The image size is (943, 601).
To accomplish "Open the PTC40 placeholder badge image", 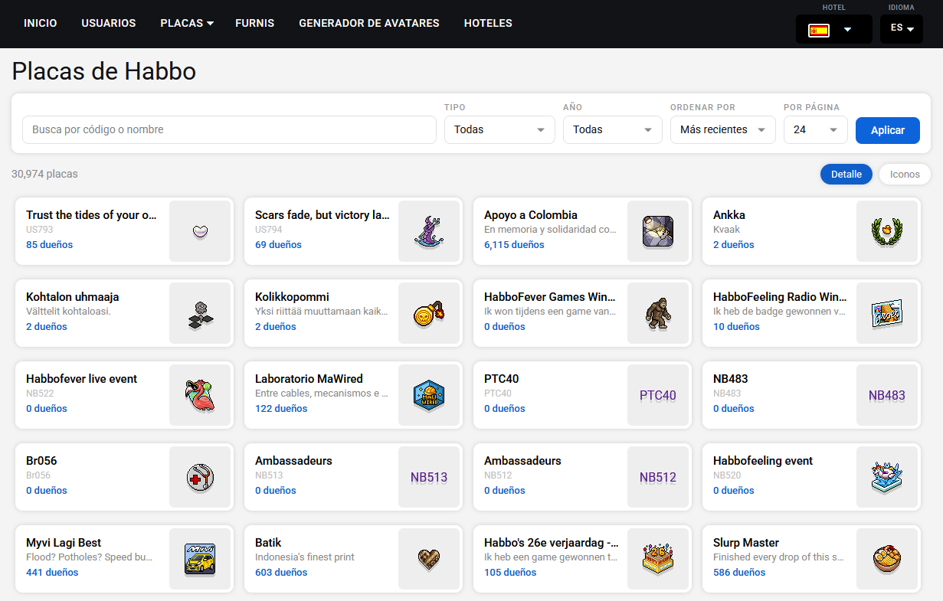I will point(658,395).
